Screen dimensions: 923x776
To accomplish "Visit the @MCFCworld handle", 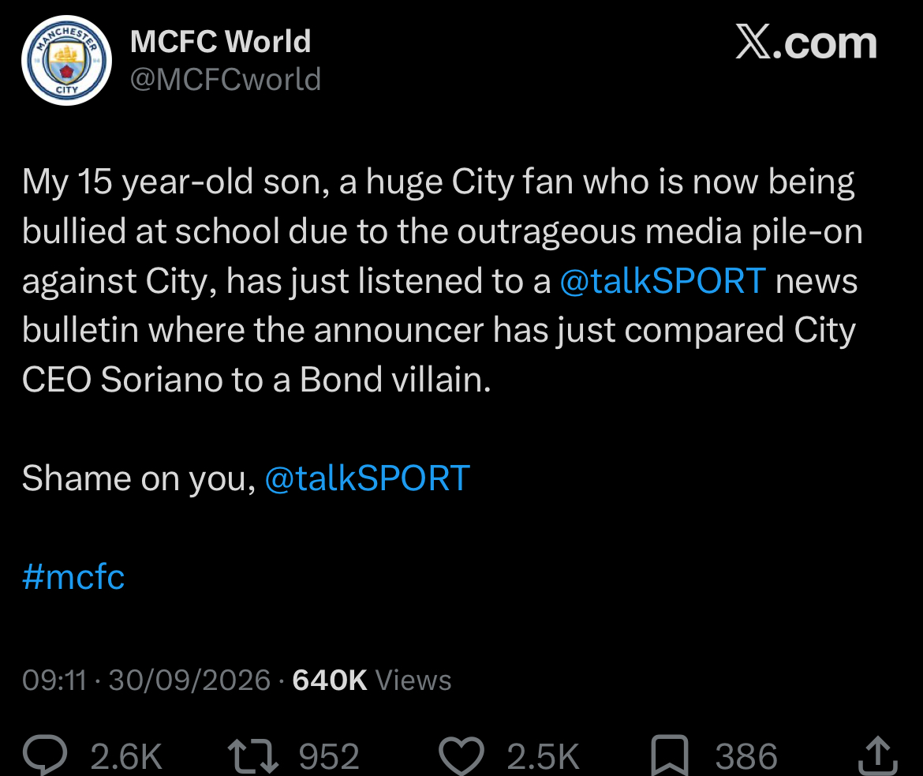I will 226,79.
